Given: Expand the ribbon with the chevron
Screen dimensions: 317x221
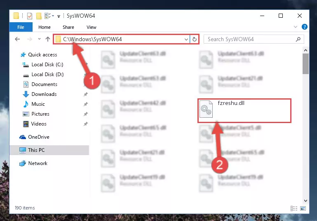Looking at the screenshot, I should [296, 27].
